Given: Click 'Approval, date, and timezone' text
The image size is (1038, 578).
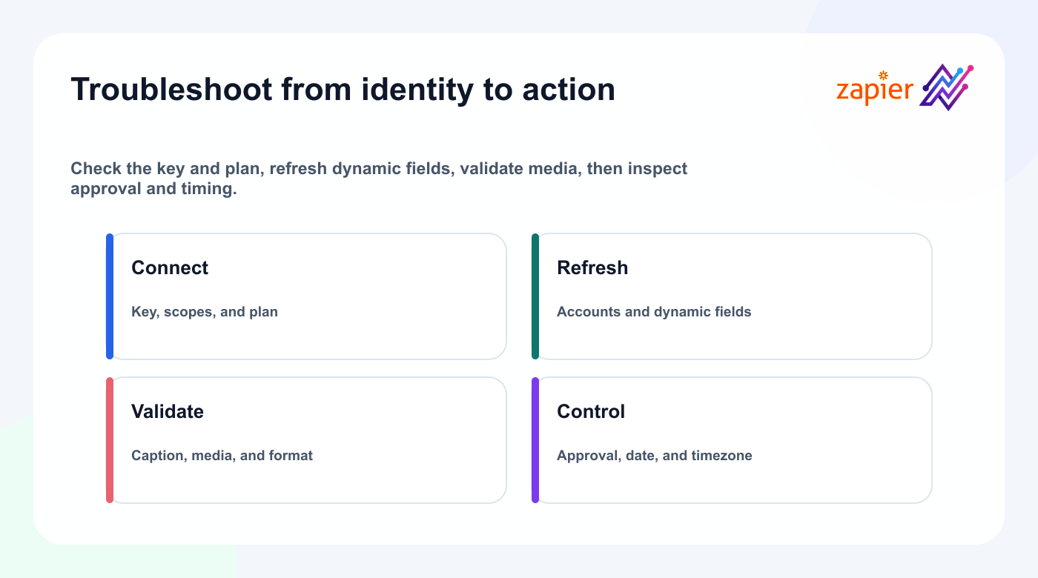Looking at the screenshot, I should click(655, 456).
